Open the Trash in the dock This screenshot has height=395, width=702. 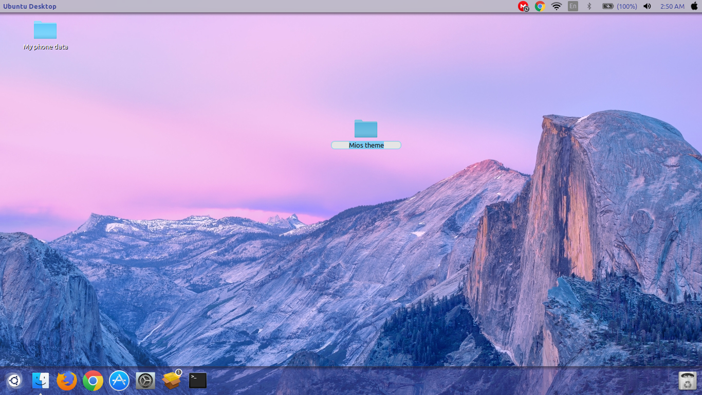[x=688, y=381]
